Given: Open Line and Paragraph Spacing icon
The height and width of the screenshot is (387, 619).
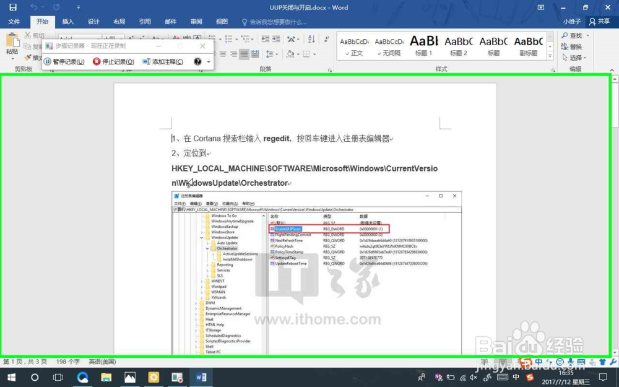Looking at the screenshot, I should pos(270,54).
